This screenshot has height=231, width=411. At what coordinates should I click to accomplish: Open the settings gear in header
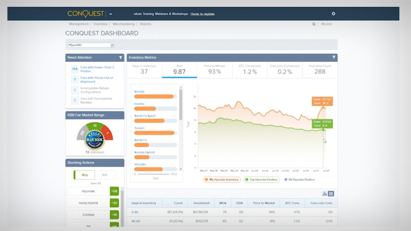click(334, 14)
